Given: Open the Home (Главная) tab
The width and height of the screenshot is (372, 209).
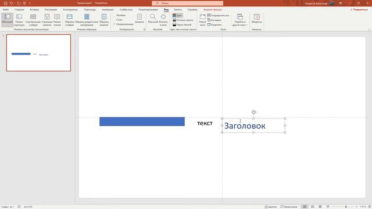Looking at the screenshot, I should [x=19, y=10].
